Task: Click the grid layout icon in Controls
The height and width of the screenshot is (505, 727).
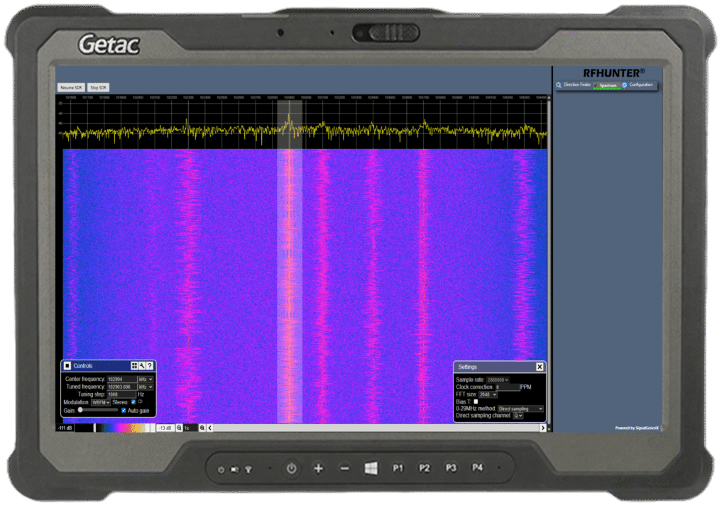Action: (134, 366)
